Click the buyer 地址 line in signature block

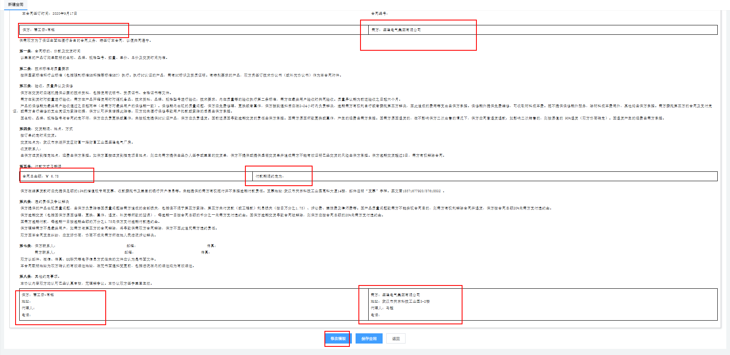tap(400, 301)
